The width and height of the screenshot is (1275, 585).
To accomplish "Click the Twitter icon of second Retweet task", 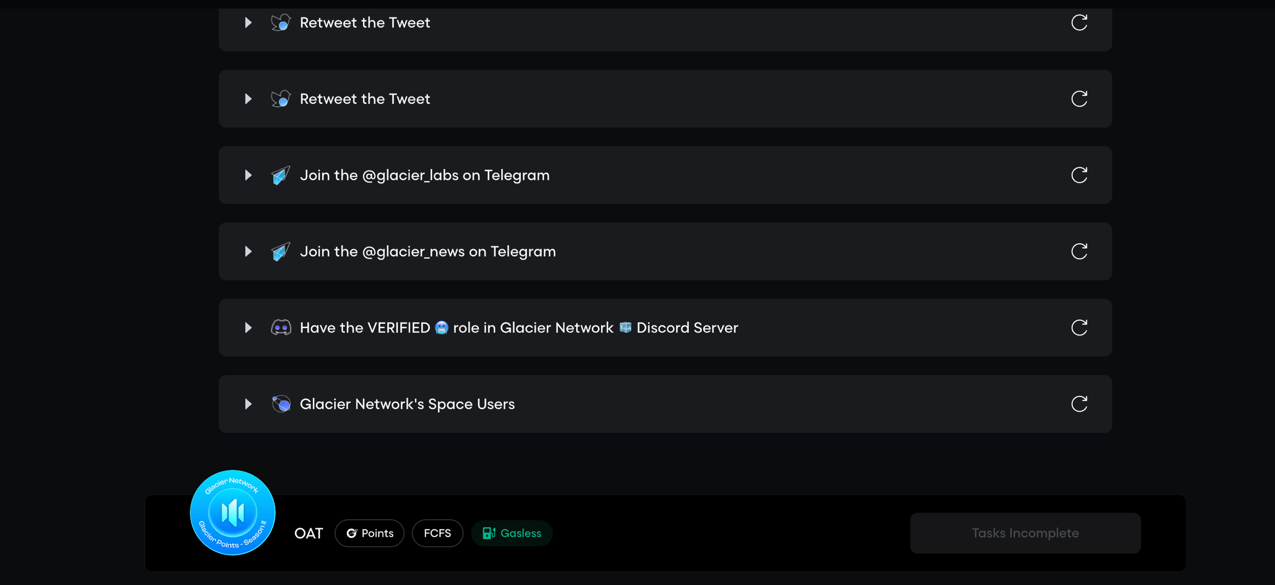I will [280, 99].
